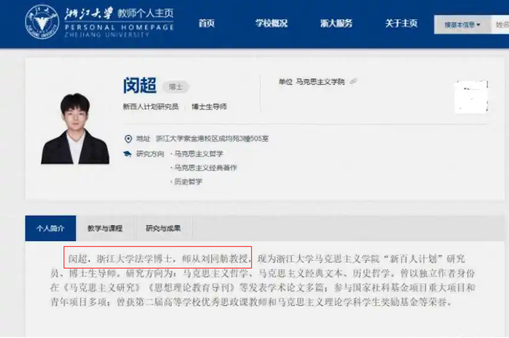
Task: Click the 马克思主义学院 department link
Action: click(320, 82)
